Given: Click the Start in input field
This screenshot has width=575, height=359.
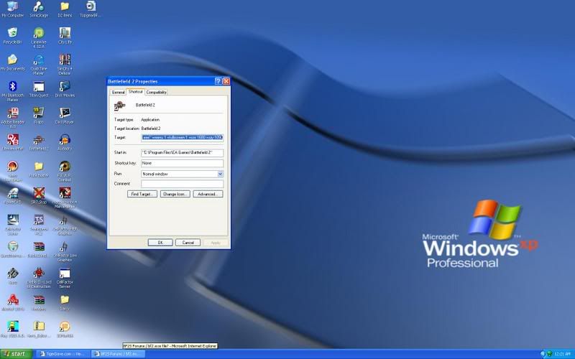Looking at the screenshot, I should (x=182, y=152).
